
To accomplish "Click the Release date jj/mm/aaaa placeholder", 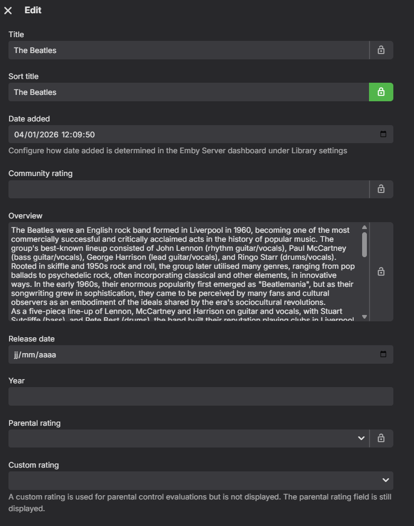I will click(35, 355).
